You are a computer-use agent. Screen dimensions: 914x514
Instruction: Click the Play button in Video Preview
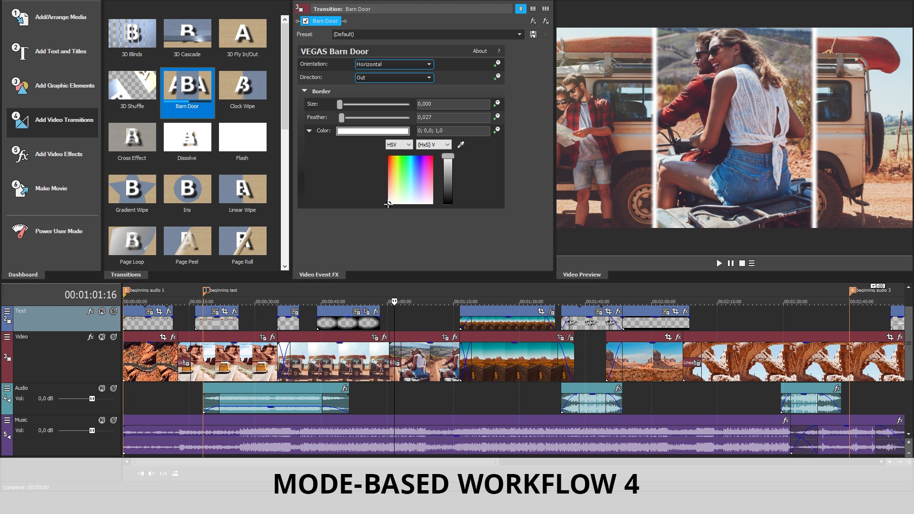point(719,263)
